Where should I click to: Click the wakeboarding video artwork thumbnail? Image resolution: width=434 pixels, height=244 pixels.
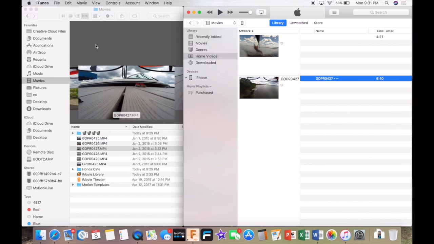(x=259, y=46)
